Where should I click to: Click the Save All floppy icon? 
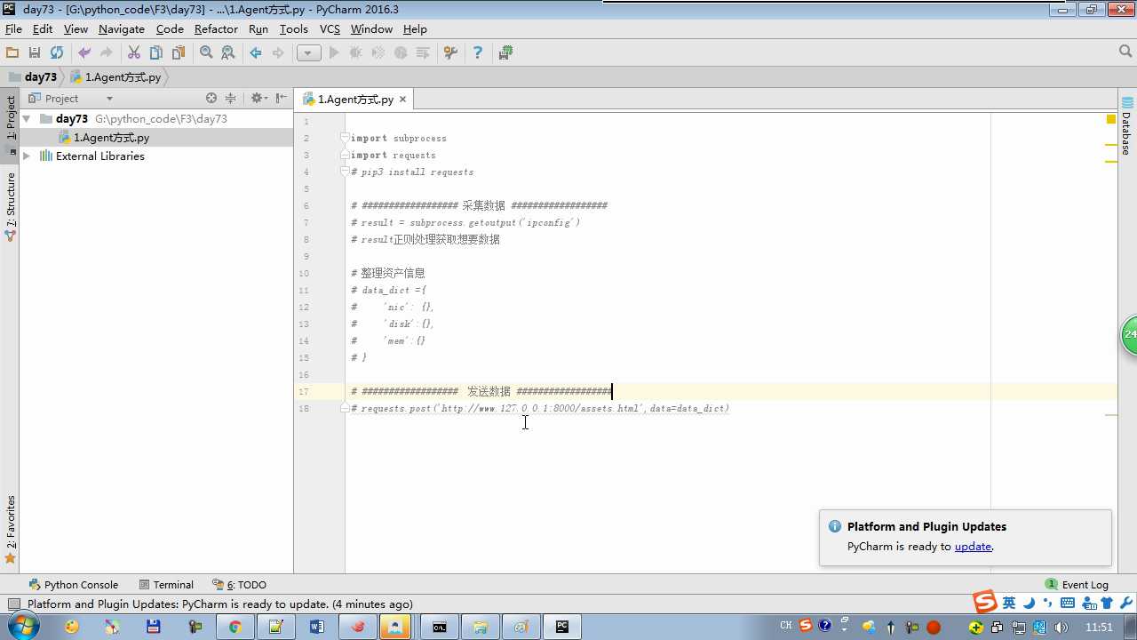pyautogui.click(x=35, y=53)
